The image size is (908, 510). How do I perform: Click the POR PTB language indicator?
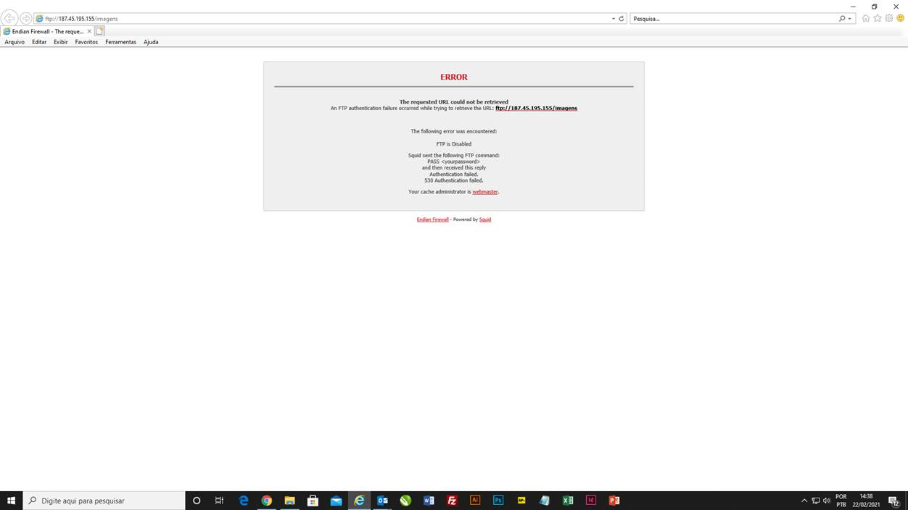841,501
